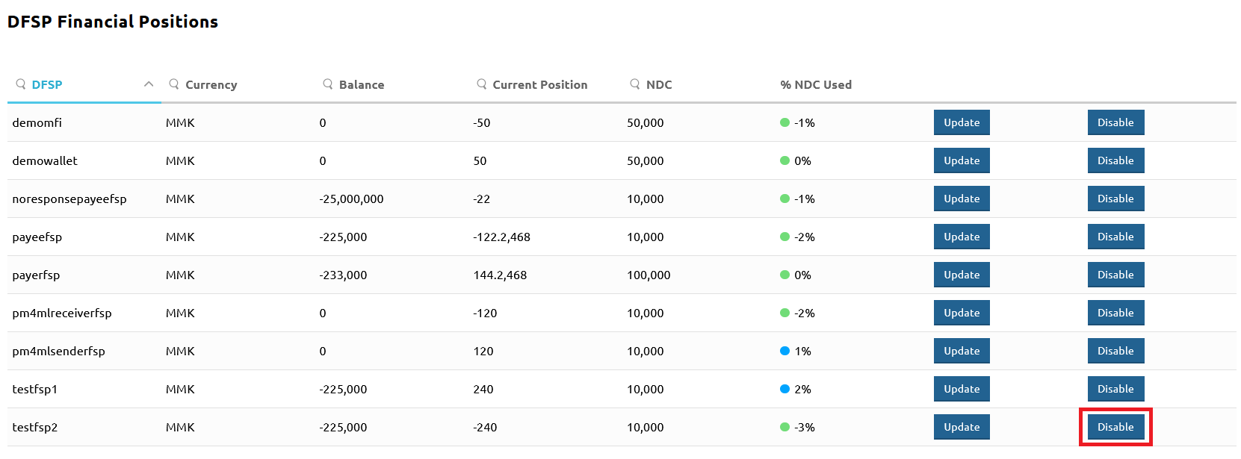Click the search icon beside NDC header
This screenshot has width=1241, height=459.
click(635, 84)
